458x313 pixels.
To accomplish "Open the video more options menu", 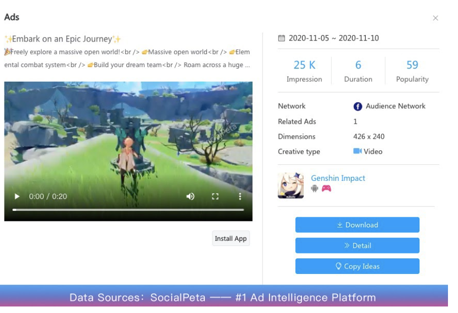I will pos(240,196).
